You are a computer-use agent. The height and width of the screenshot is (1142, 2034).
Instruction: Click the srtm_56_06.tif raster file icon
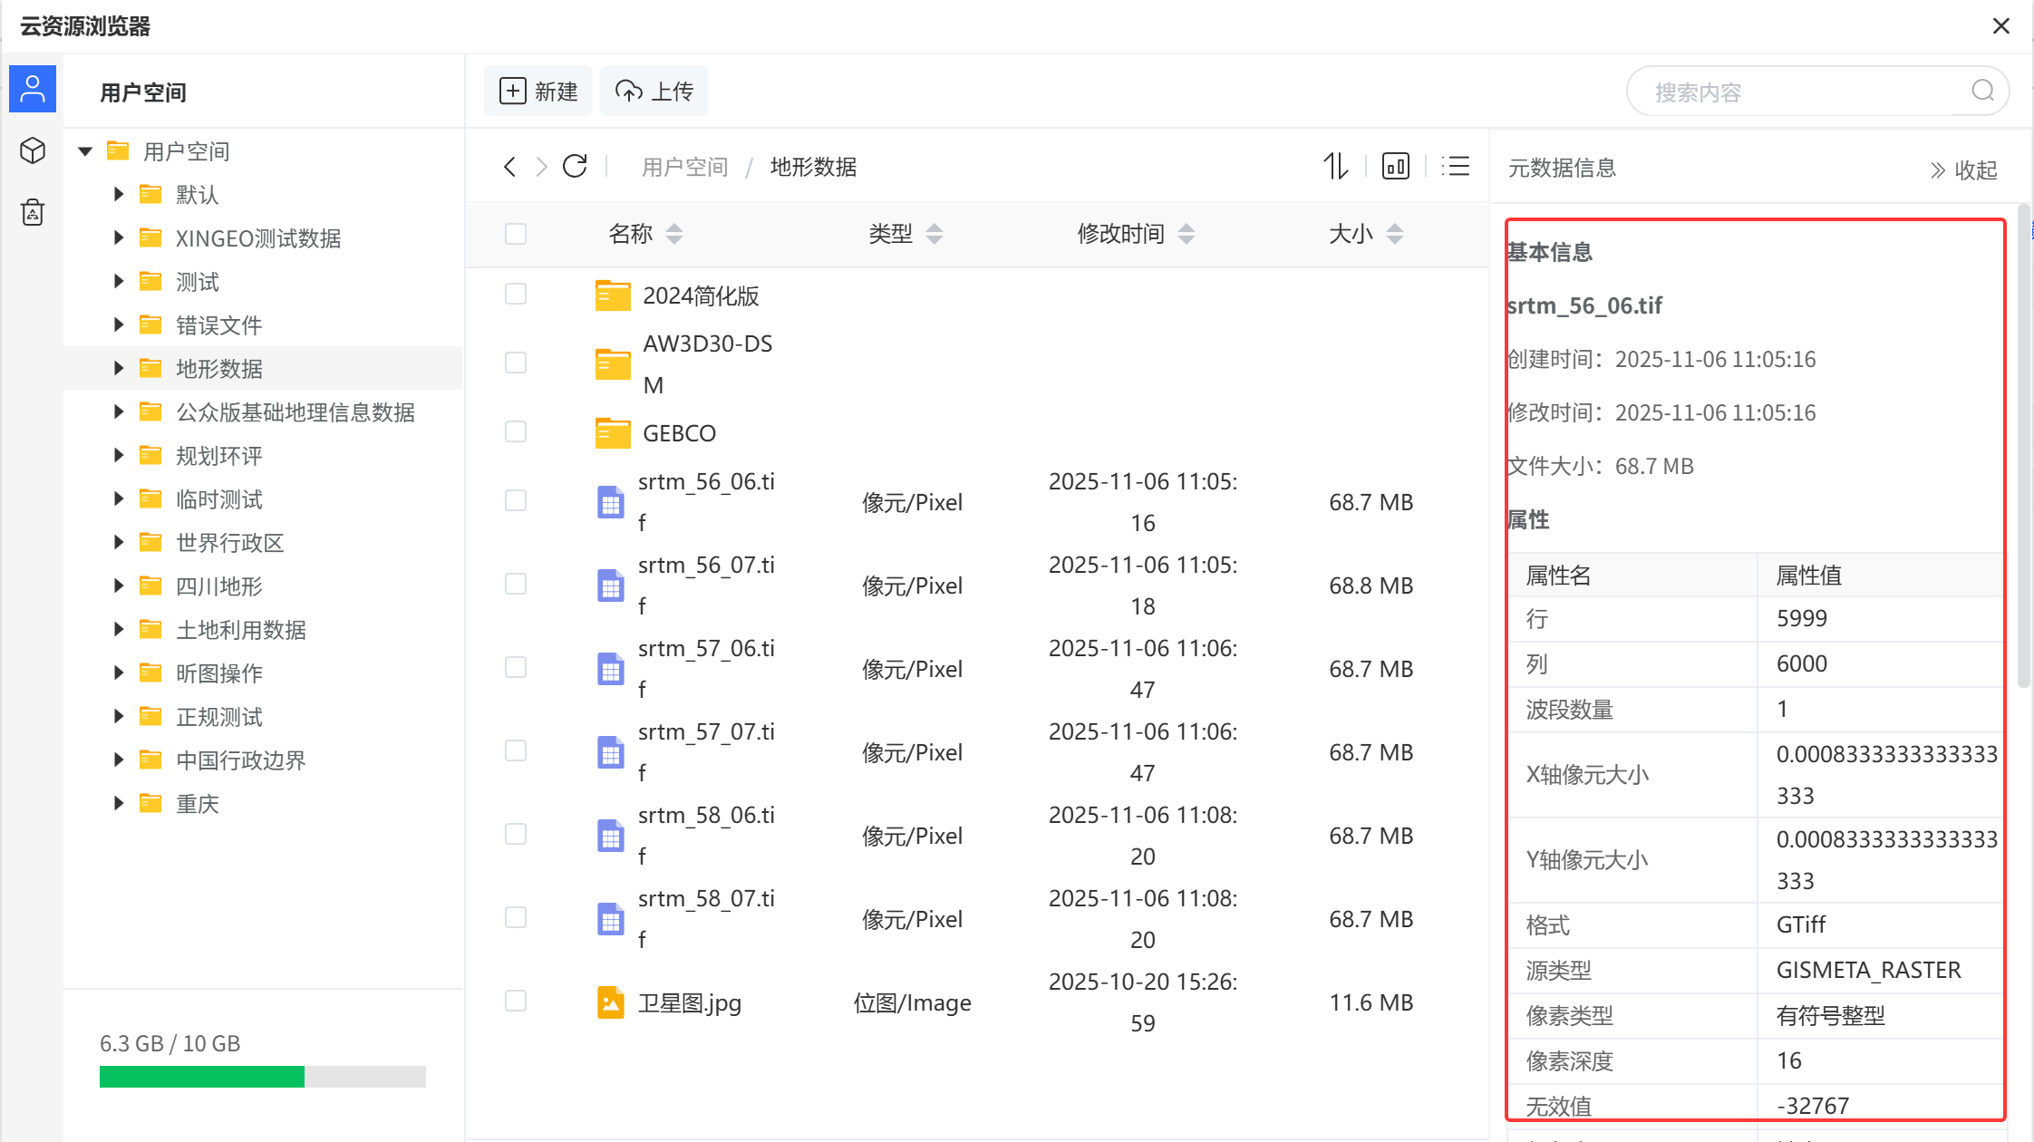tap(611, 502)
